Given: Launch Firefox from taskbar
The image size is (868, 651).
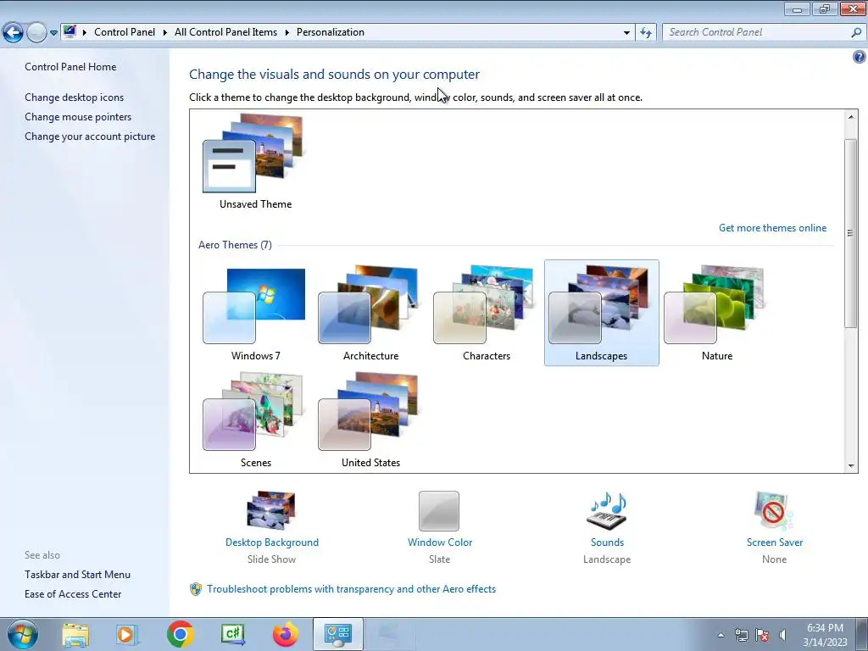Looking at the screenshot, I should coord(286,634).
